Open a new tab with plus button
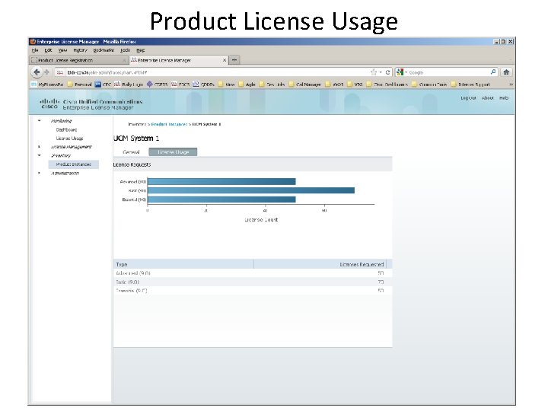 tap(234, 60)
